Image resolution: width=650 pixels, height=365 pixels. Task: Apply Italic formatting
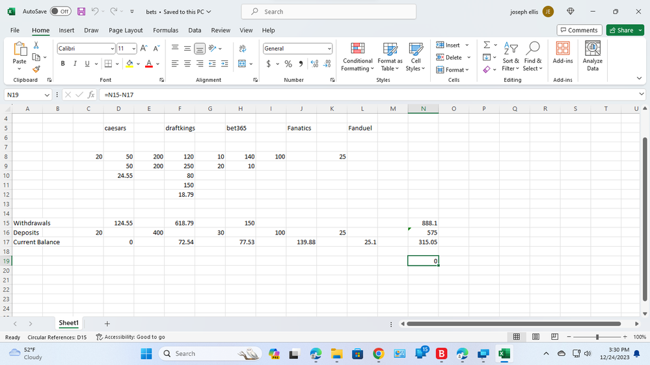coord(75,63)
